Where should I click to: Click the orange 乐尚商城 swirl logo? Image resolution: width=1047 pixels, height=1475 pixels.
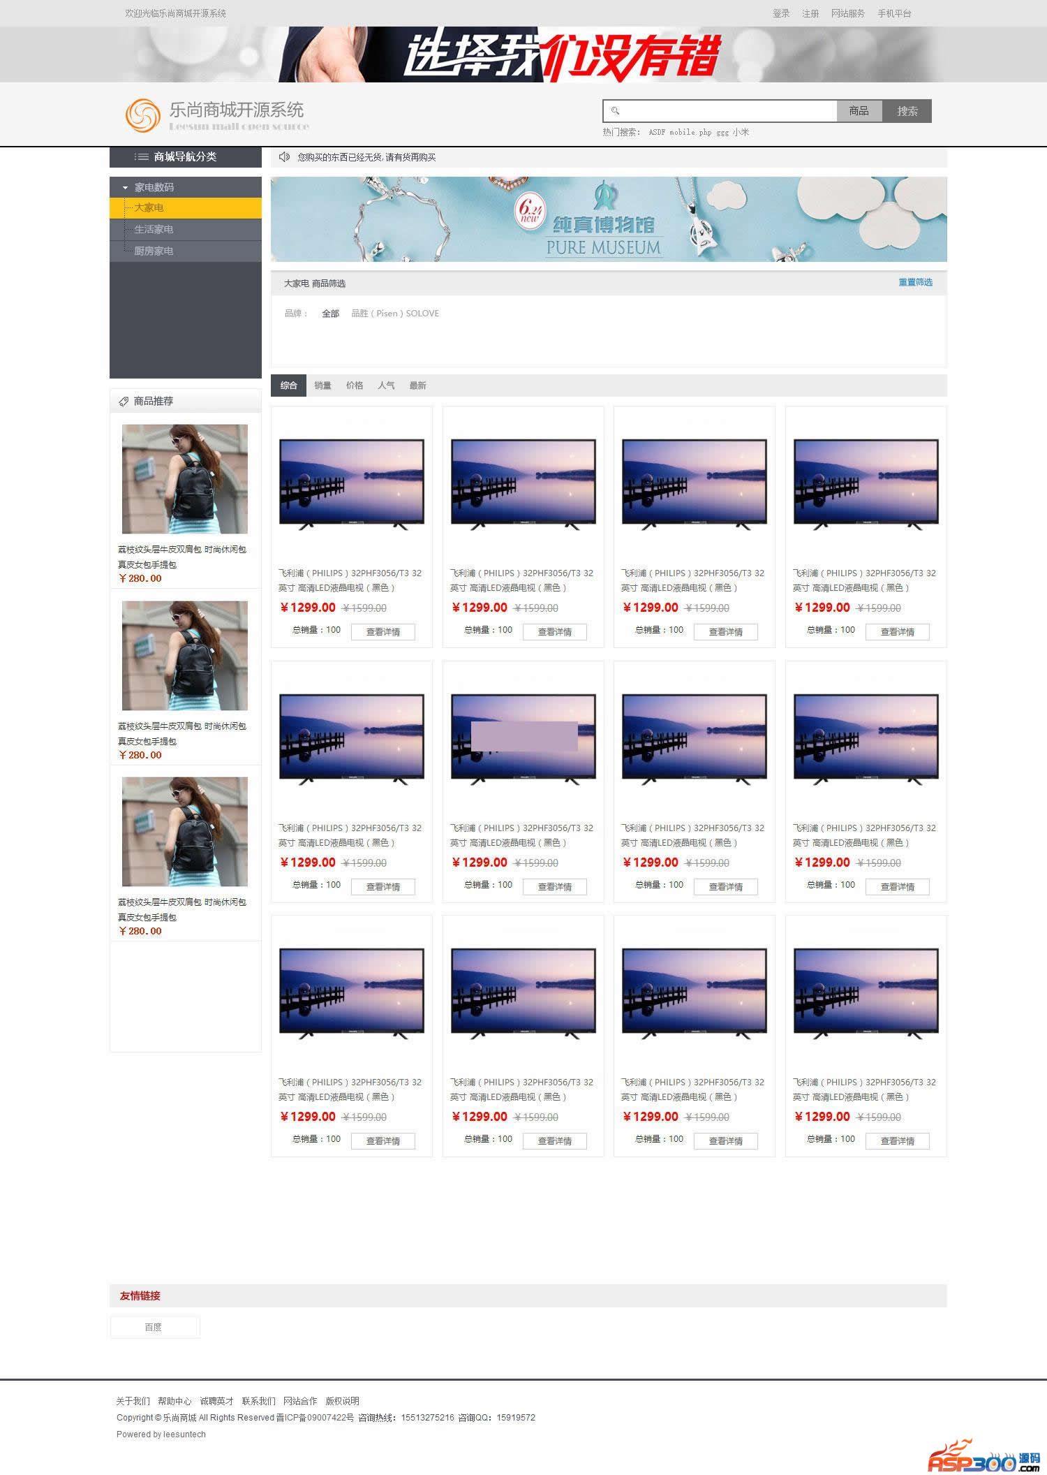[x=143, y=115]
